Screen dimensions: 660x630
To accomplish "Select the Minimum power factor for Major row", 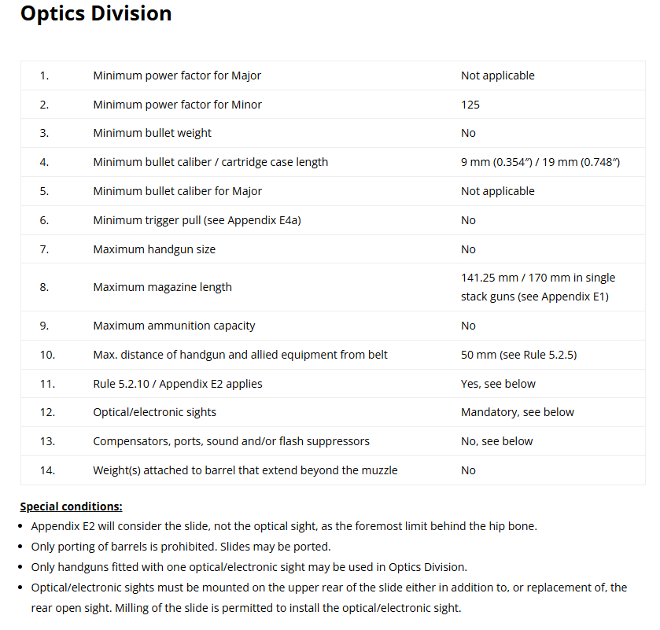I will point(177,76).
